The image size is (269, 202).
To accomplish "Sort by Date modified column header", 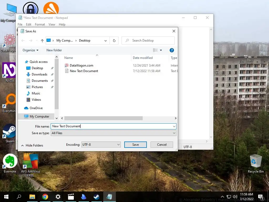I will click(x=143, y=58).
